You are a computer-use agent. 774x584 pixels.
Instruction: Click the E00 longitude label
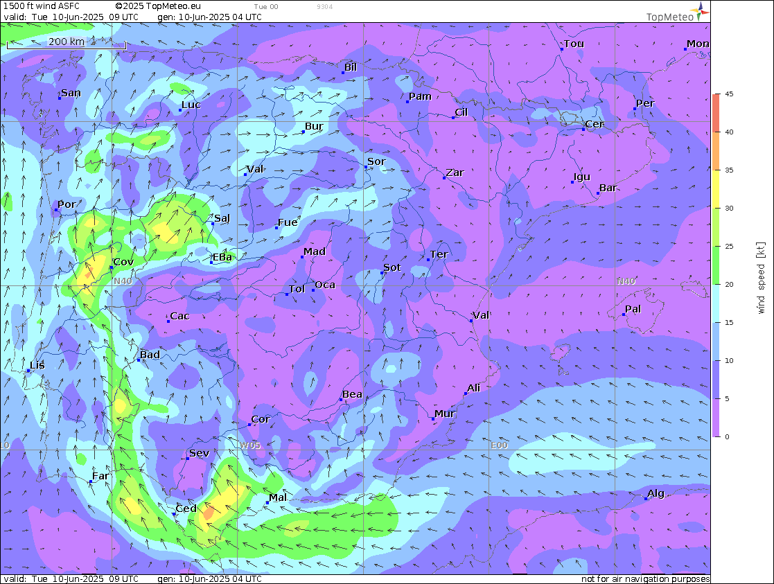(x=499, y=445)
